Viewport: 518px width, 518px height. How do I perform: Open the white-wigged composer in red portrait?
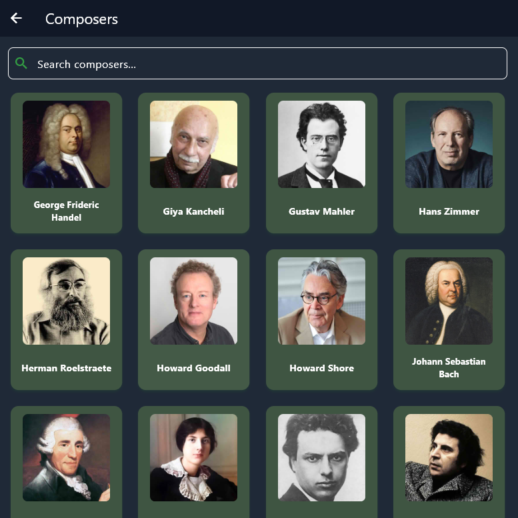(67, 457)
